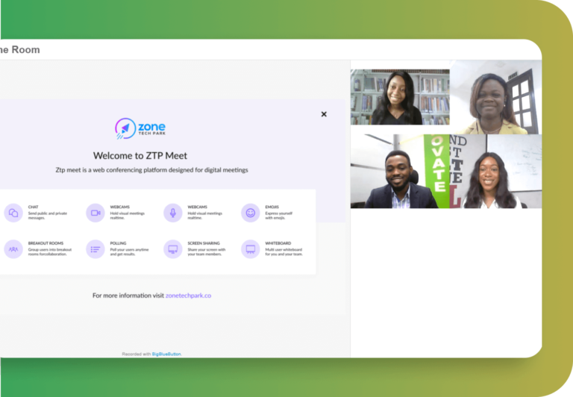Select webcam of man in navy suit
The height and width of the screenshot is (397, 573).
pyautogui.click(x=400, y=171)
